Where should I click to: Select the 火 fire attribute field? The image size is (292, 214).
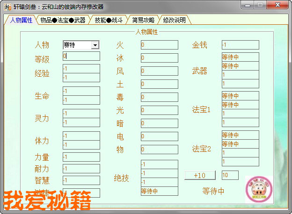tap(159, 45)
